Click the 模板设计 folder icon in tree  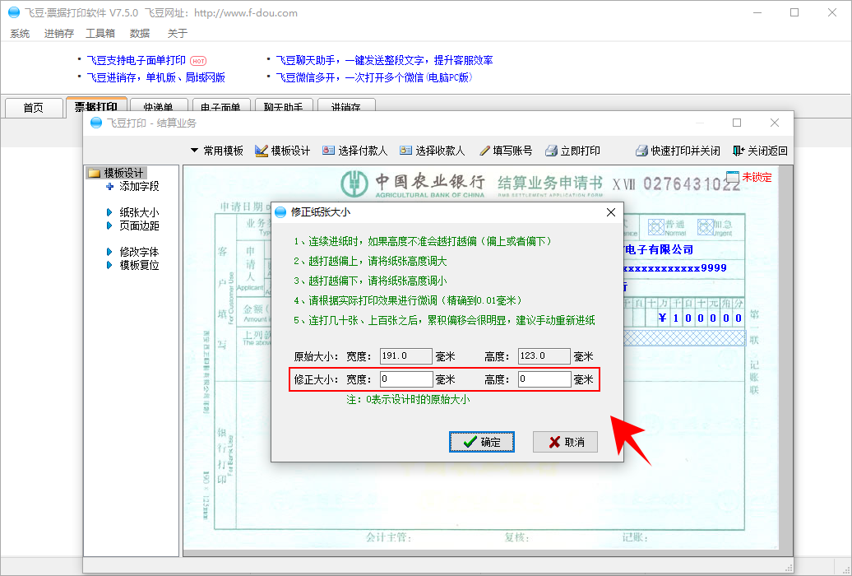(x=94, y=173)
